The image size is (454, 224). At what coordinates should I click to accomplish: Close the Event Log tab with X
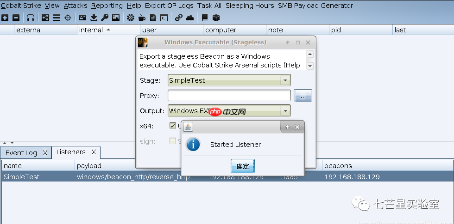coord(45,153)
